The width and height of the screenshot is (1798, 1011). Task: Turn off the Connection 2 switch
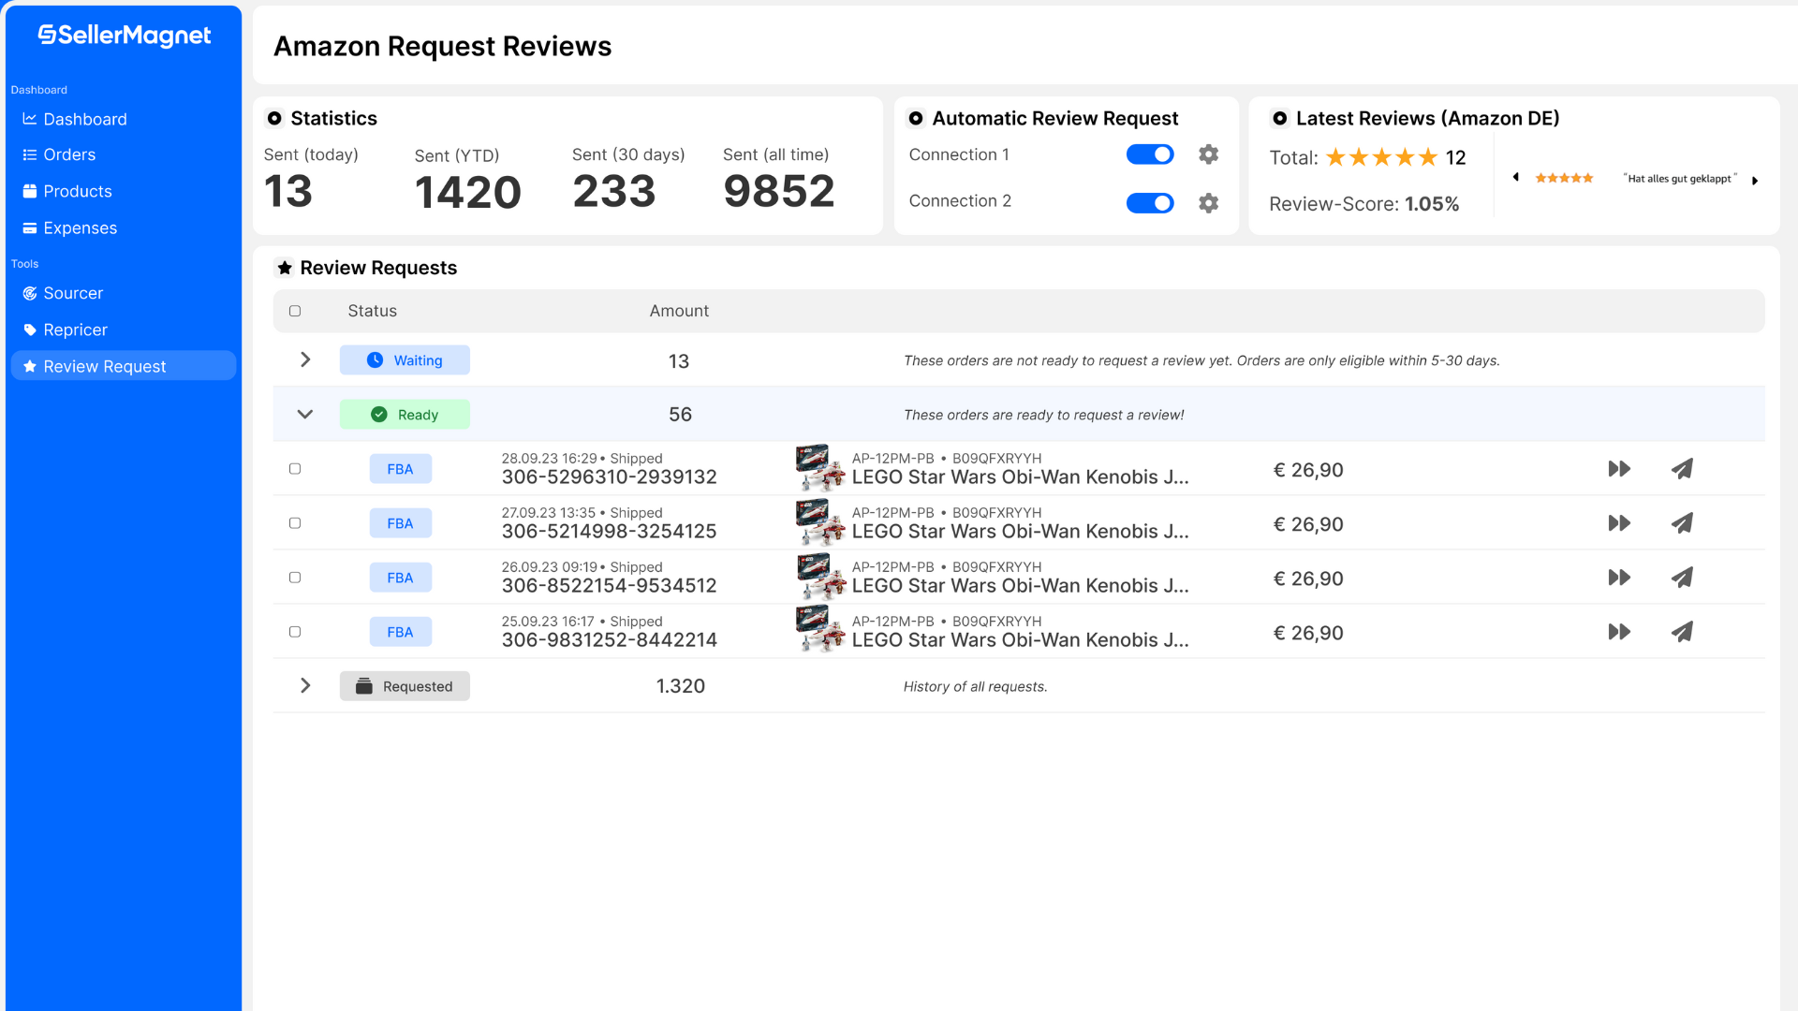[x=1150, y=203]
